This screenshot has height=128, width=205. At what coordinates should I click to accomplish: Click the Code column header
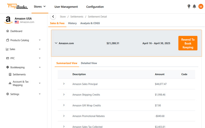pyautogui.click(x=184, y=74)
